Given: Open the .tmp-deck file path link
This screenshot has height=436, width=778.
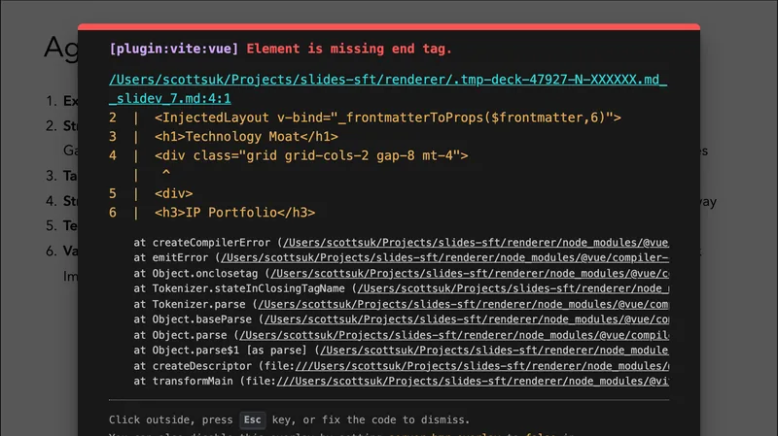Looking at the screenshot, I should (388, 80).
